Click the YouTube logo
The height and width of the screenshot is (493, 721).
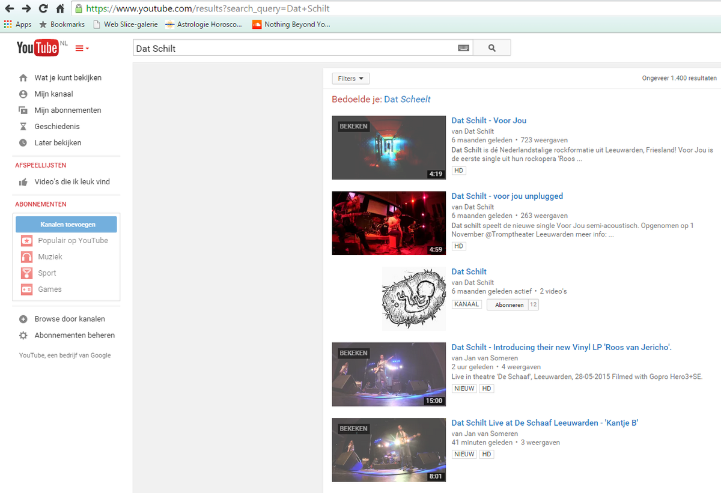tap(37, 48)
